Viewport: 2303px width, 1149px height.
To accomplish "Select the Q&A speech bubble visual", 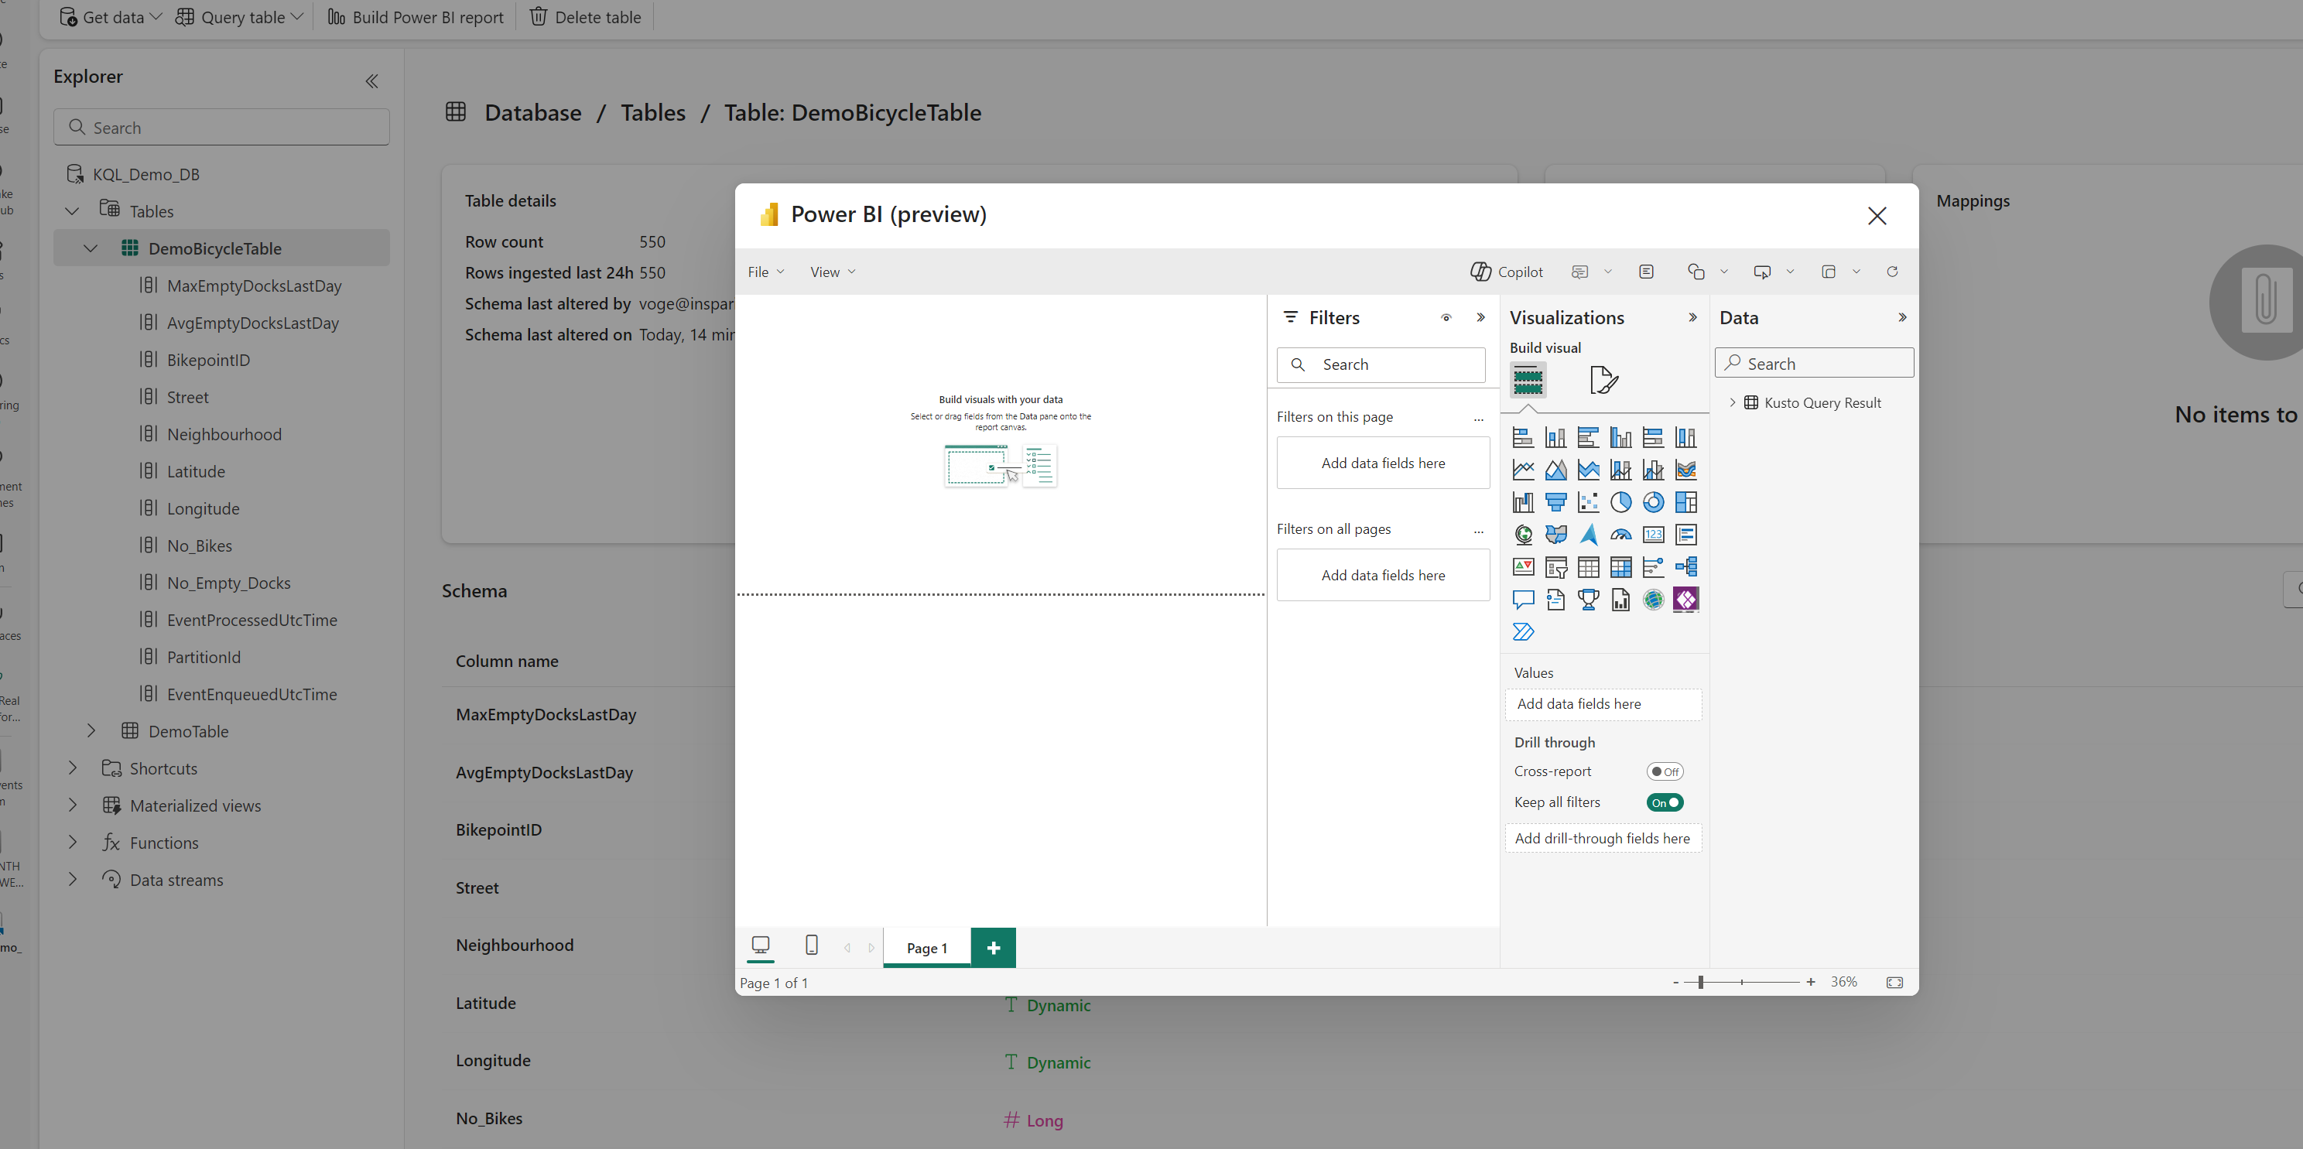I will [x=1522, y=600].
